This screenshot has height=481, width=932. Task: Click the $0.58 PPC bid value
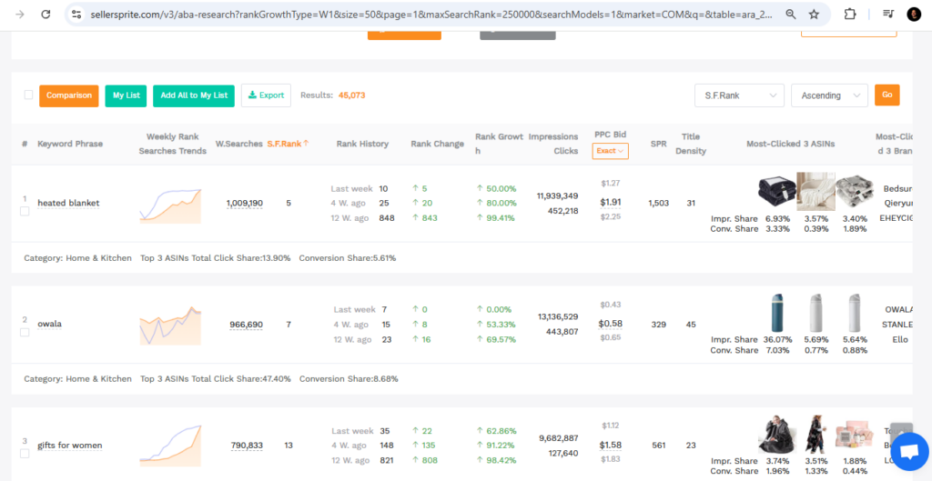point(611,323)
